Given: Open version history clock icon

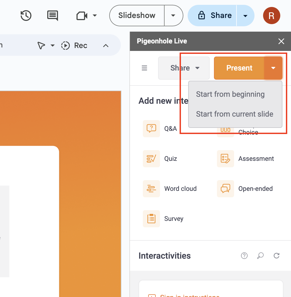Looking at the screenshot, I should [x=26, y=16].
